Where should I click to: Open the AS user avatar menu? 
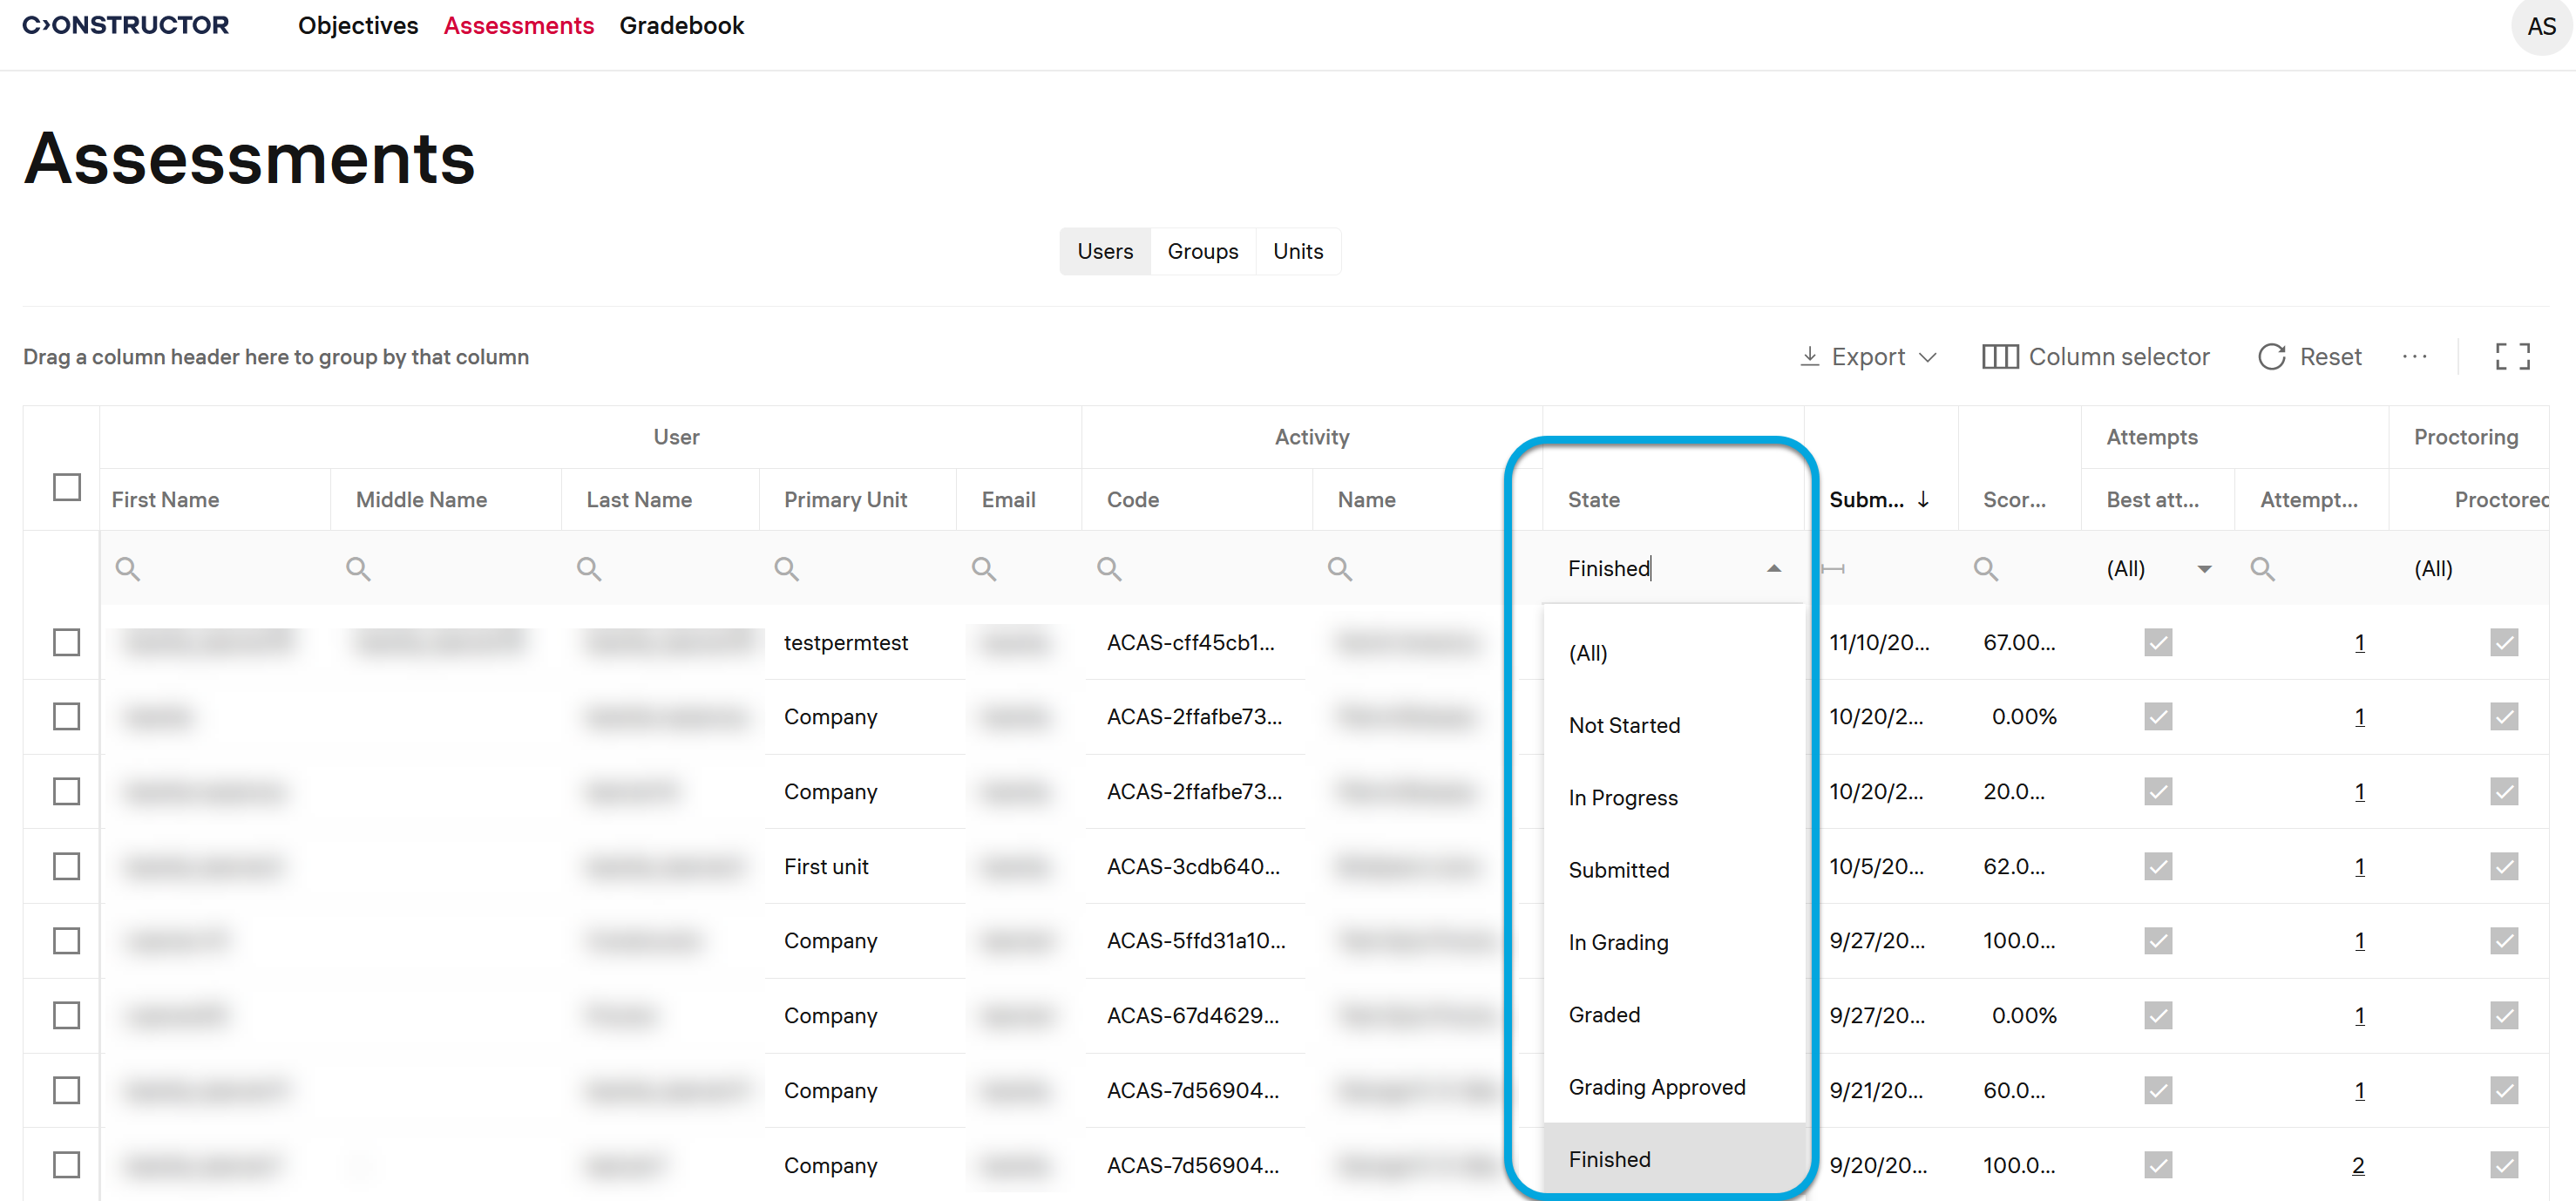[2540, 27]
